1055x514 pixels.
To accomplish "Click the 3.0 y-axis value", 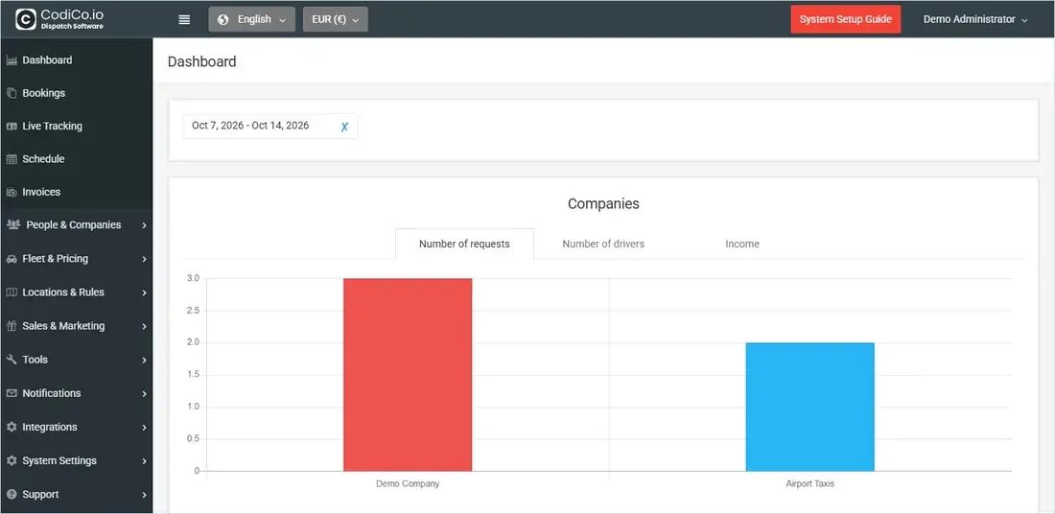I will (193, 278).
